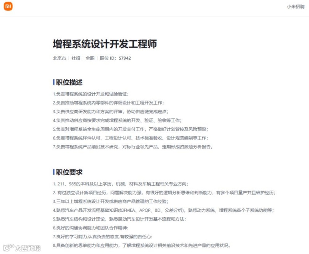
Task: Click the 北京市 location text
Action: click(59, 58)
